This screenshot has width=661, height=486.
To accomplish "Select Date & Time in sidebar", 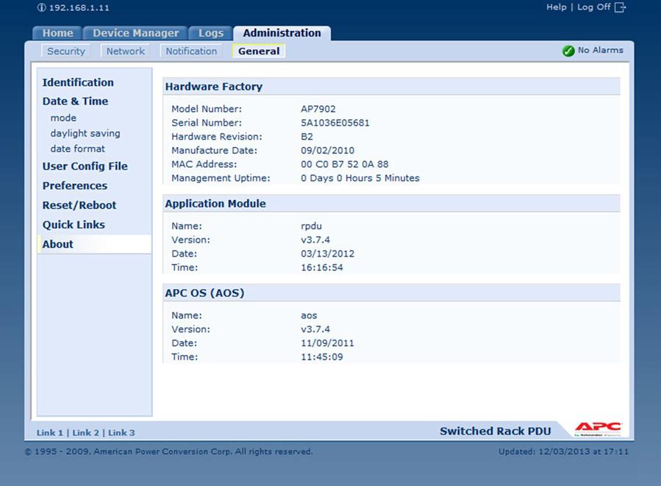I will [75, 101].
